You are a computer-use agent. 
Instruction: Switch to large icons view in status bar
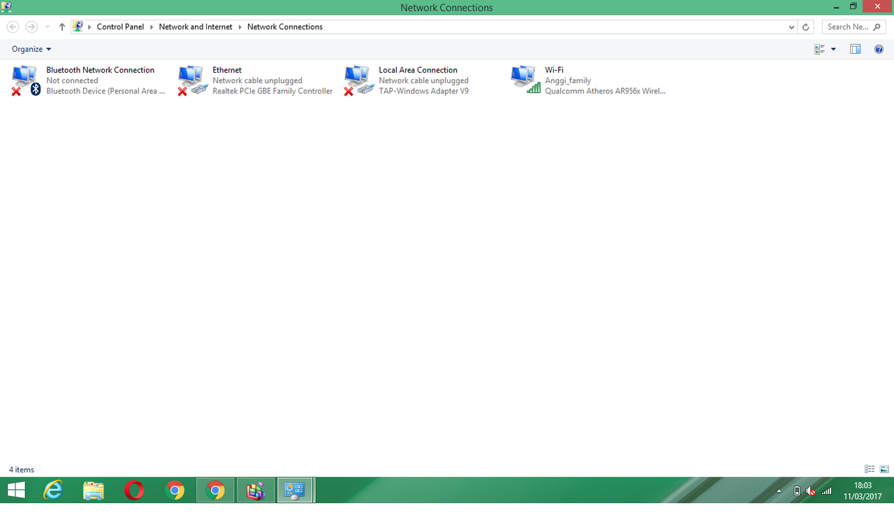click(x=884, y=469)
